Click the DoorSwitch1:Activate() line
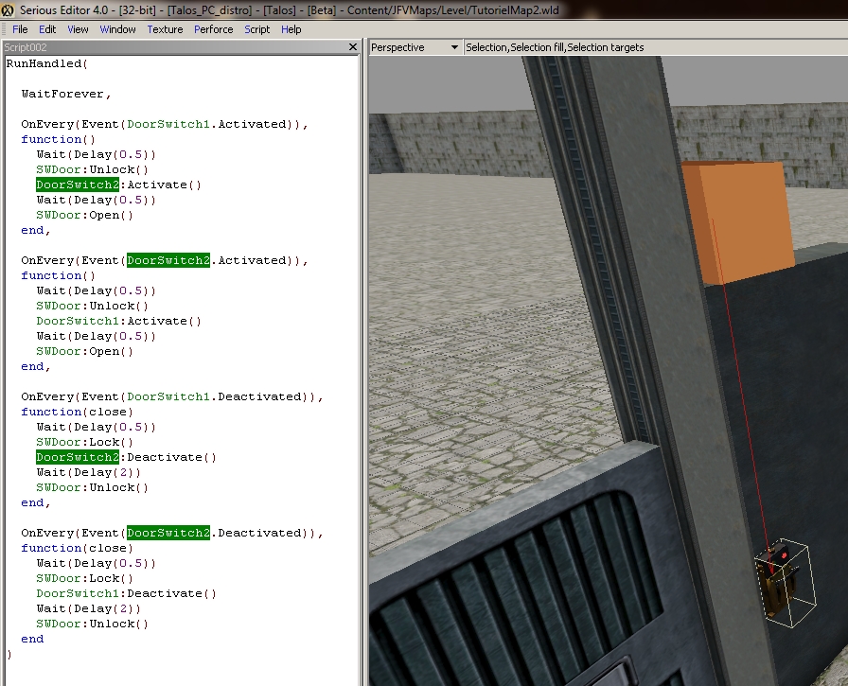The image size is (848, 686). click(x=118, y=321)
